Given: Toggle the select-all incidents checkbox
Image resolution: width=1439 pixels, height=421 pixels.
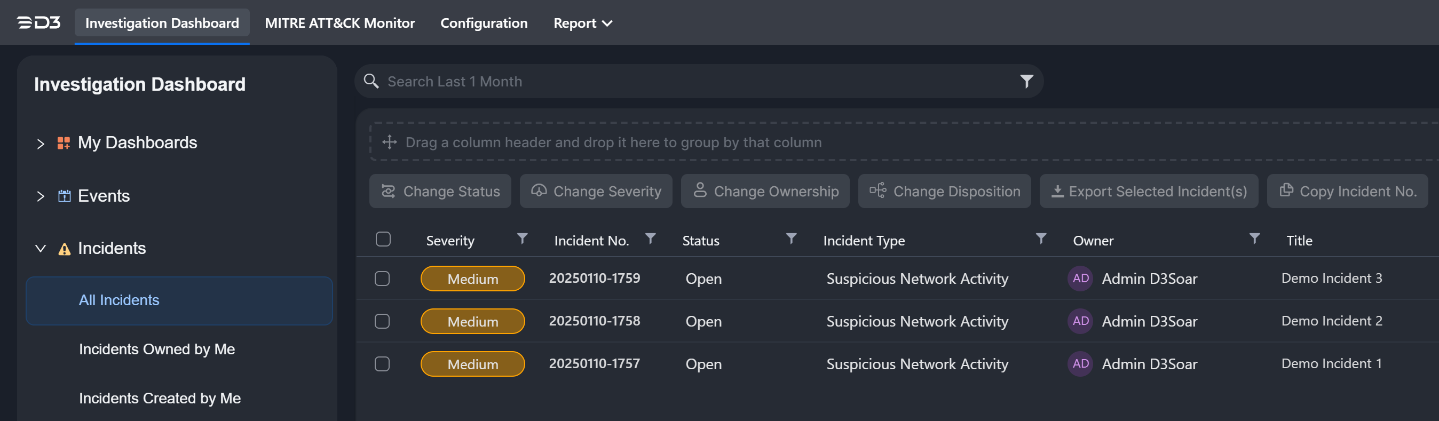Looking at the screenshot, I should tap(383, 240).
